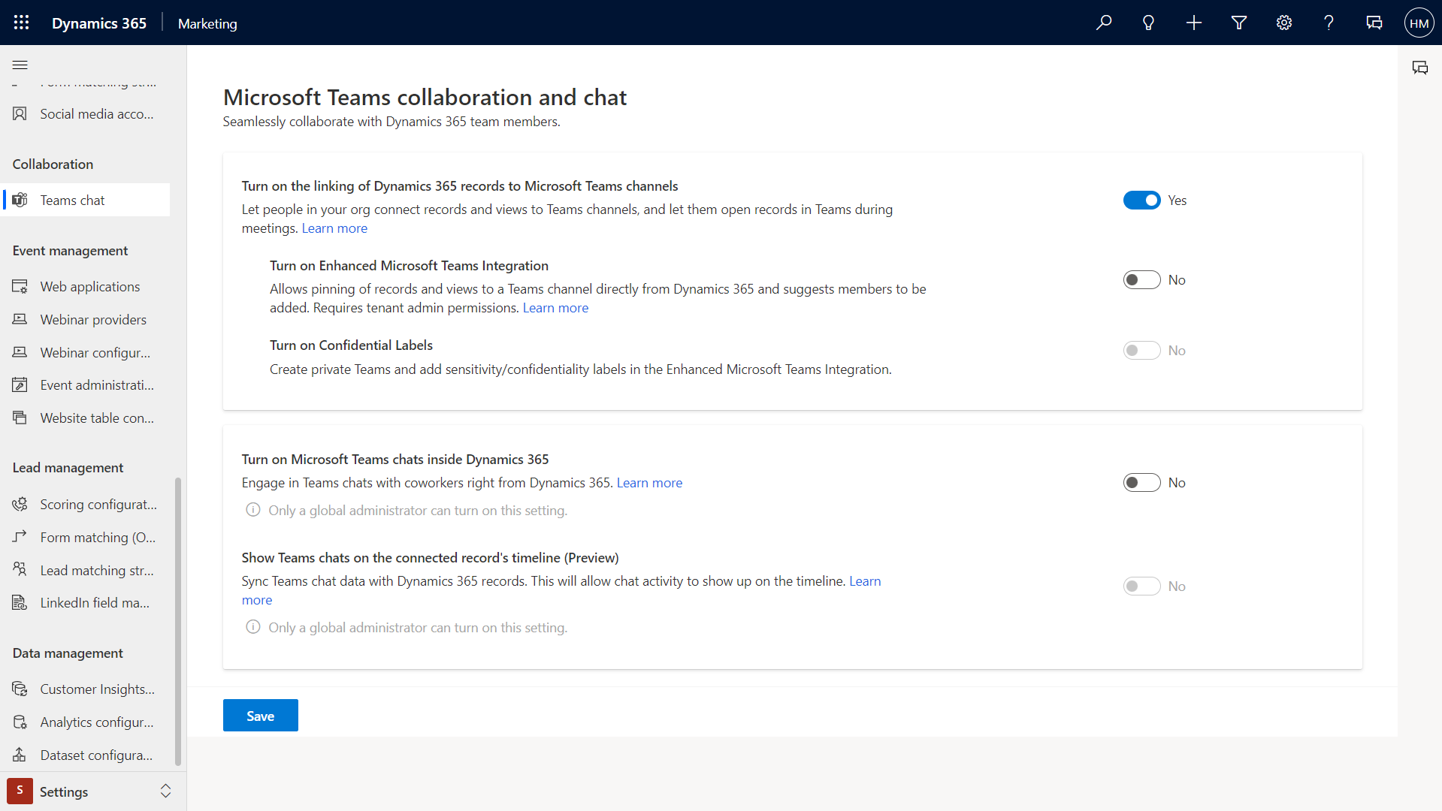Click the Social media accounts icon
1442x811 pixels.
pyautogui.click(x=20, y=114)
